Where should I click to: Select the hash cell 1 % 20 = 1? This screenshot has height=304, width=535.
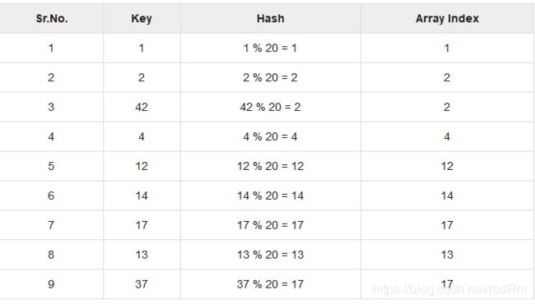[x=270, y=48]
